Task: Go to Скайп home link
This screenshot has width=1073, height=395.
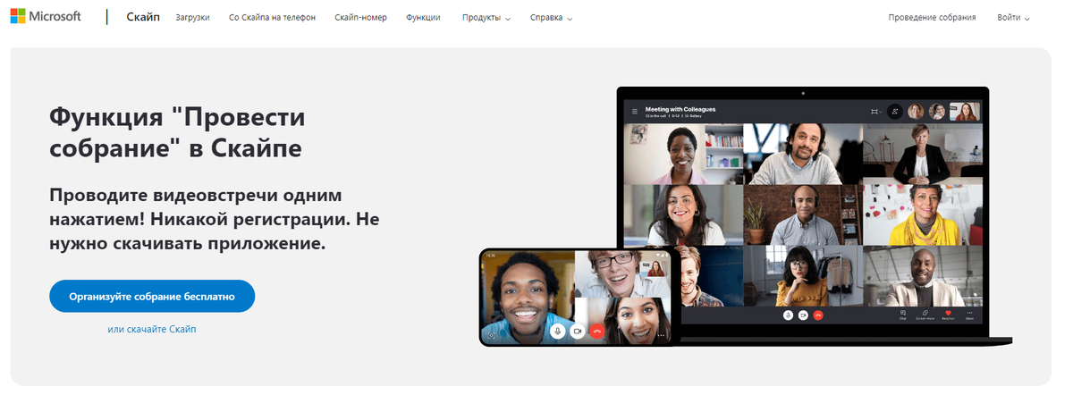Action: 141,17
